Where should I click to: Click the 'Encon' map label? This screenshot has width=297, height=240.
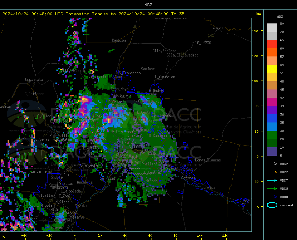[217, 27]
